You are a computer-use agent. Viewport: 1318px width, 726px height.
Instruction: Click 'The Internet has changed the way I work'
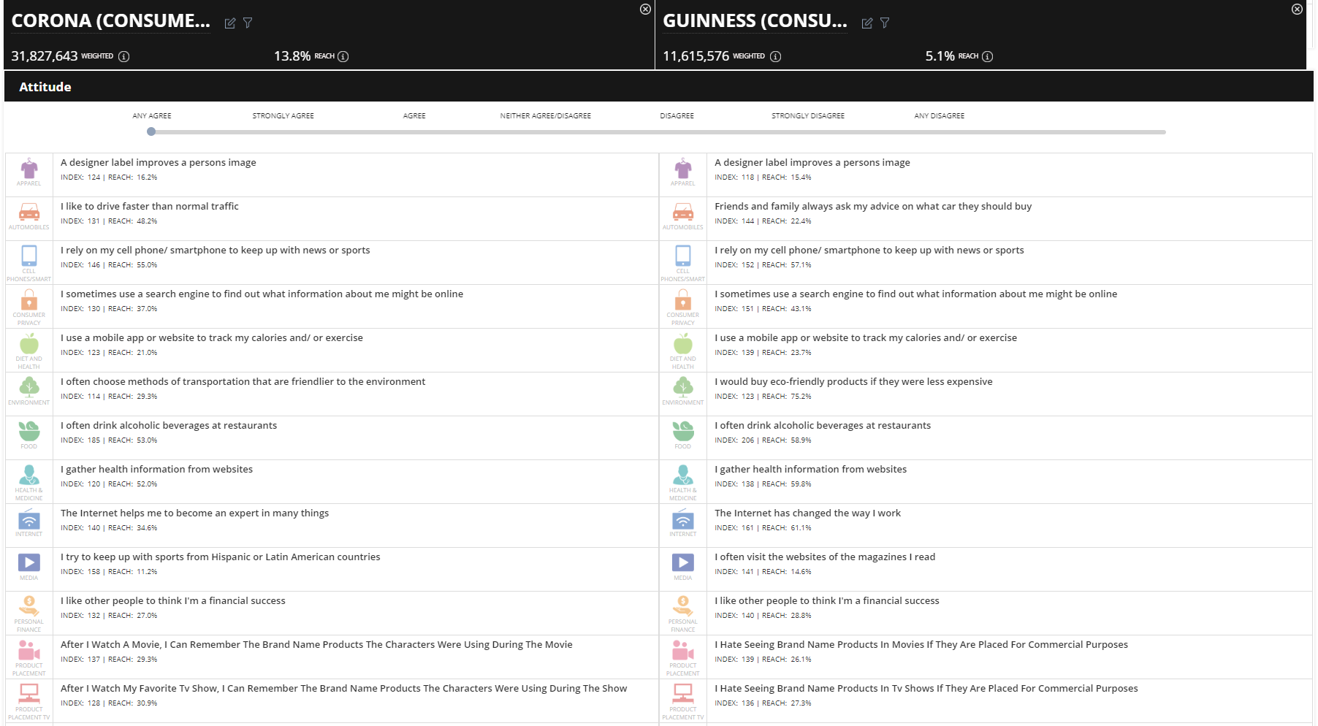807,513
